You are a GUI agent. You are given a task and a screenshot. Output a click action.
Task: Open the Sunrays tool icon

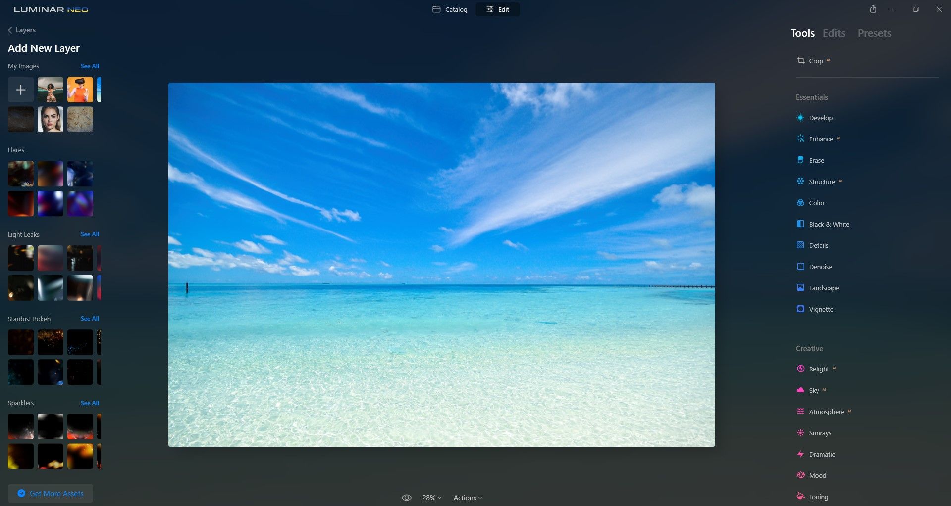[x=800, y=433]
